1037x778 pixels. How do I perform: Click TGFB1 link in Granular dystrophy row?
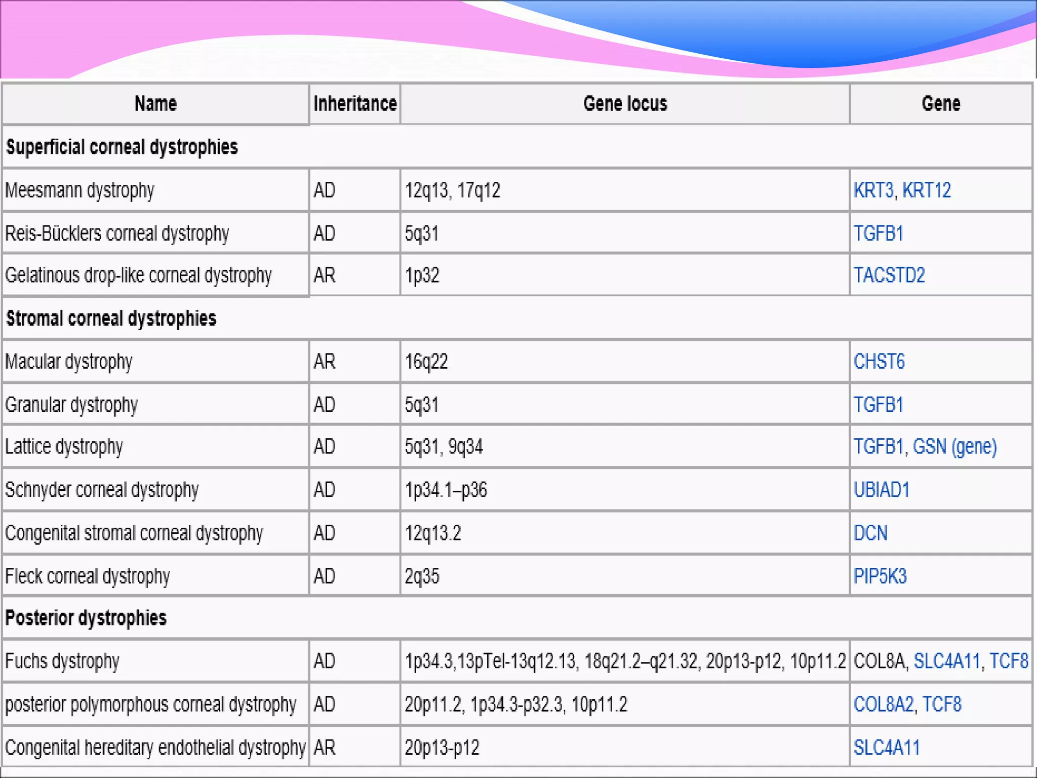click(879, 405)
